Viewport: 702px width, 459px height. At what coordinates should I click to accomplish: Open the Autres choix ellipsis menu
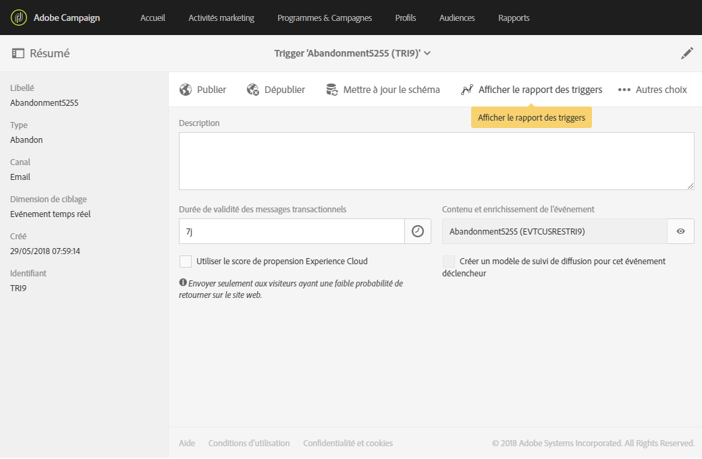(624, 90)
